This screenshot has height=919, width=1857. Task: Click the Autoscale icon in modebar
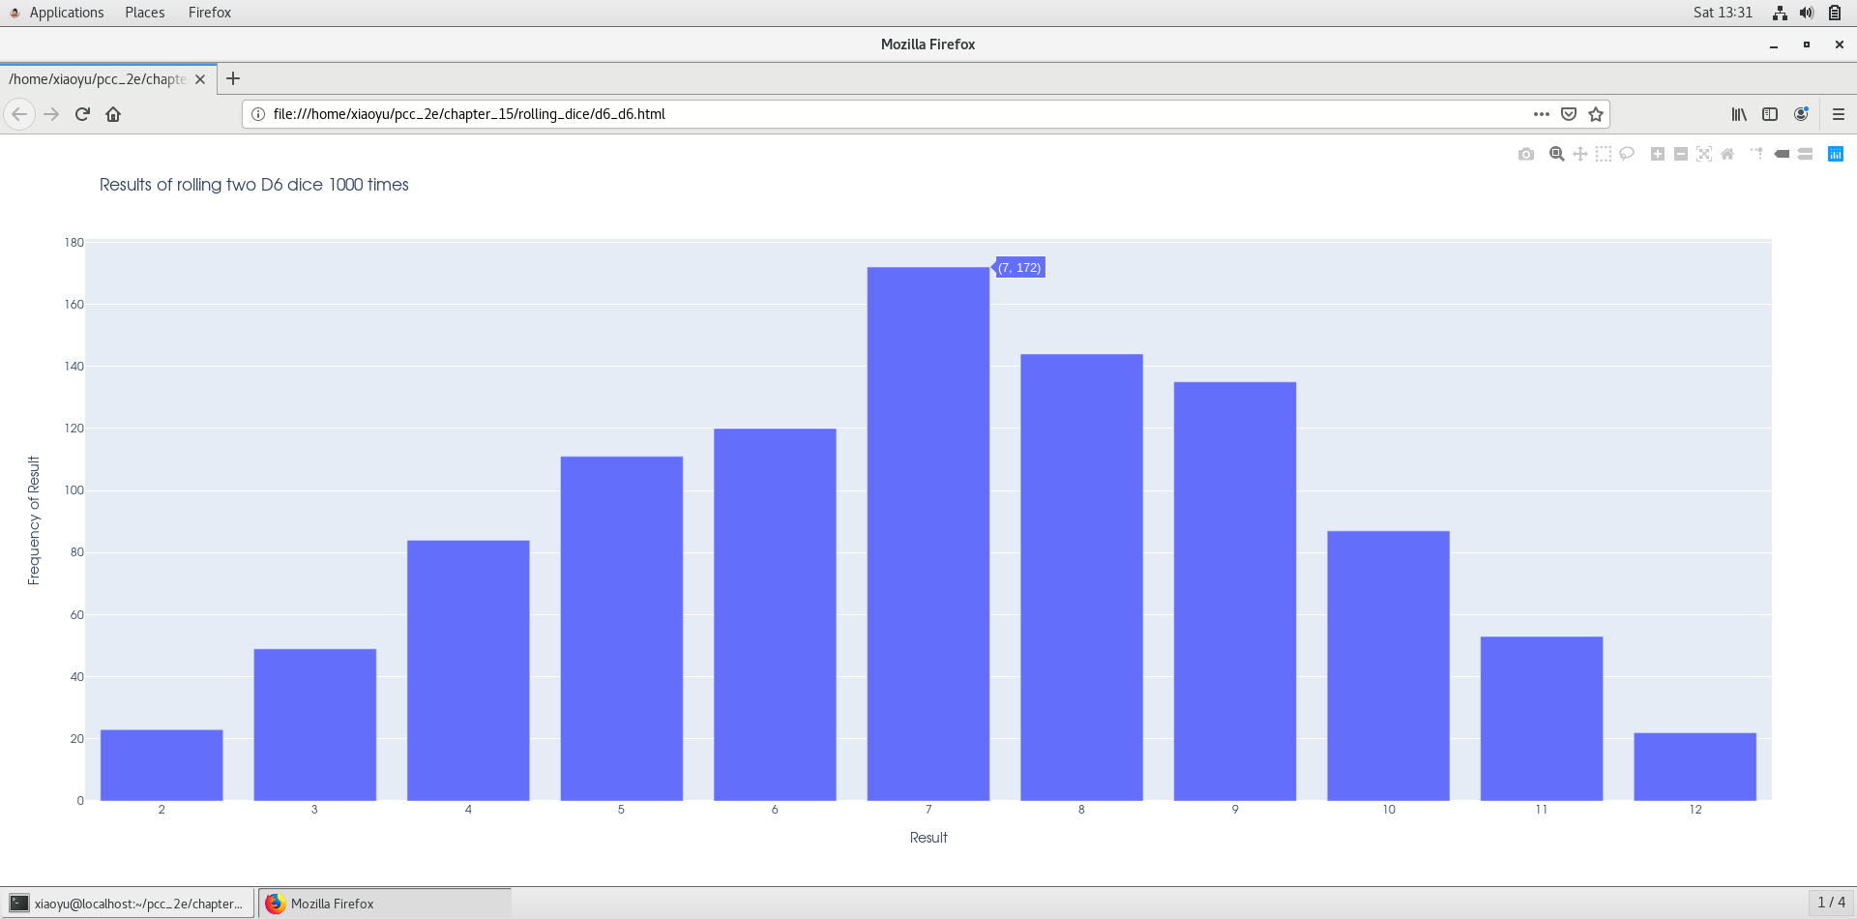point(1704,154)
